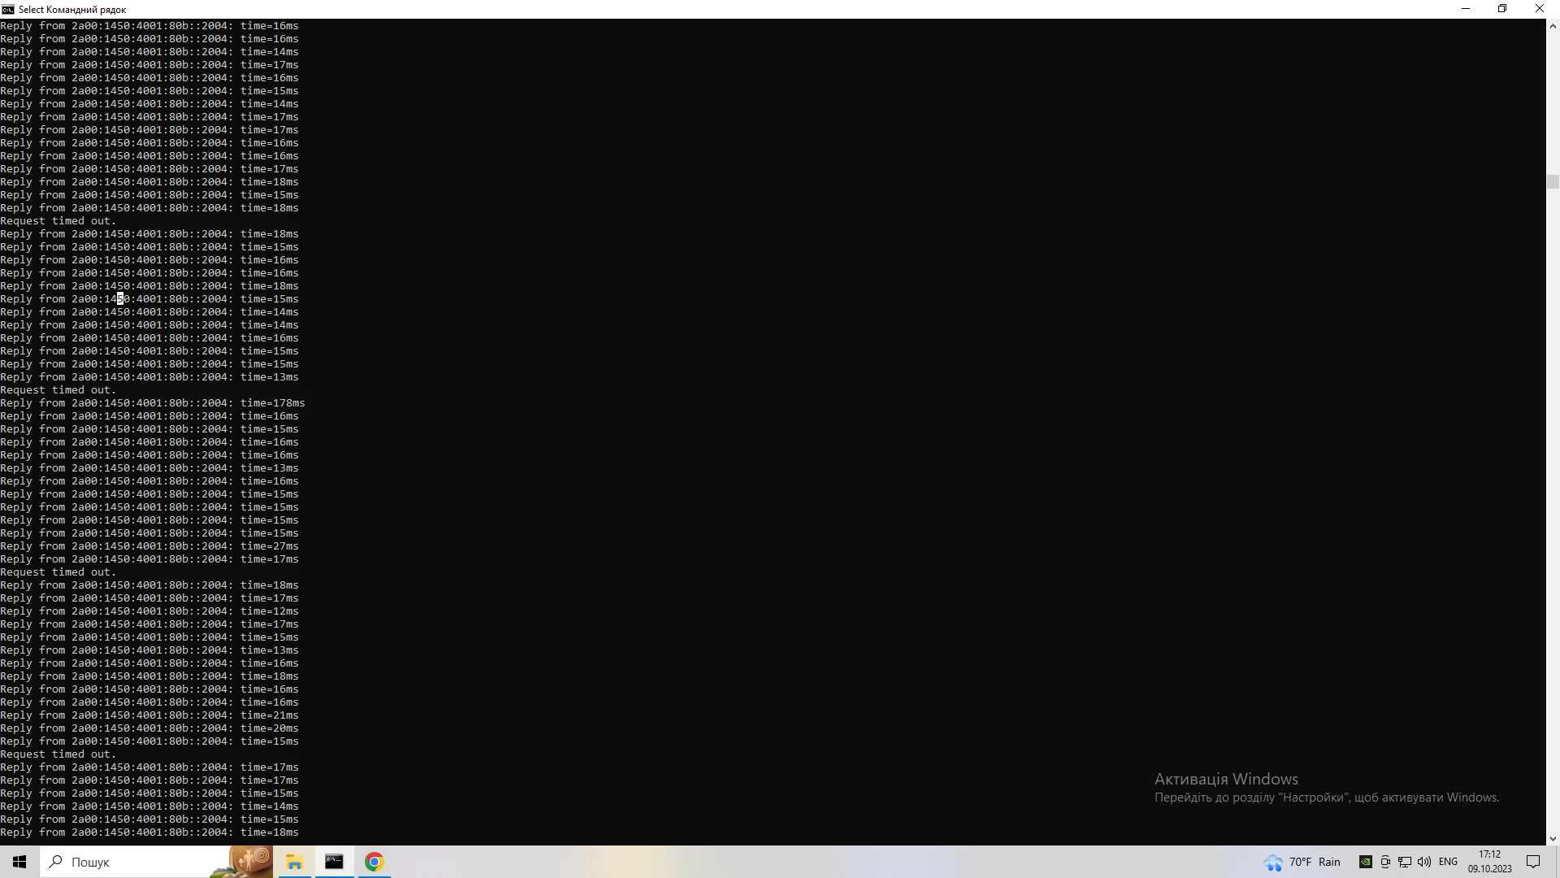The image size is (1560, 878).
Task: Click the cmd icon in the title bar
Action: (x=8, y=9)
